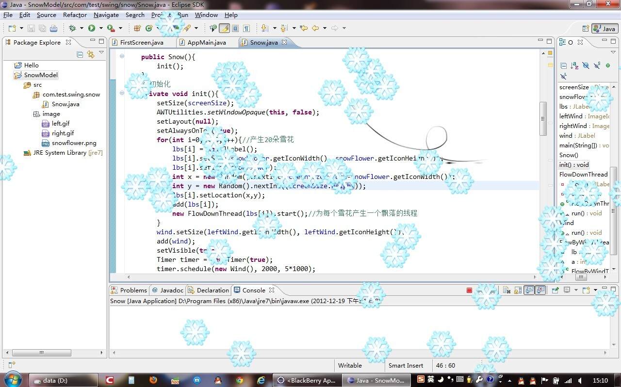Select the Hello project

tap(27, 65)
